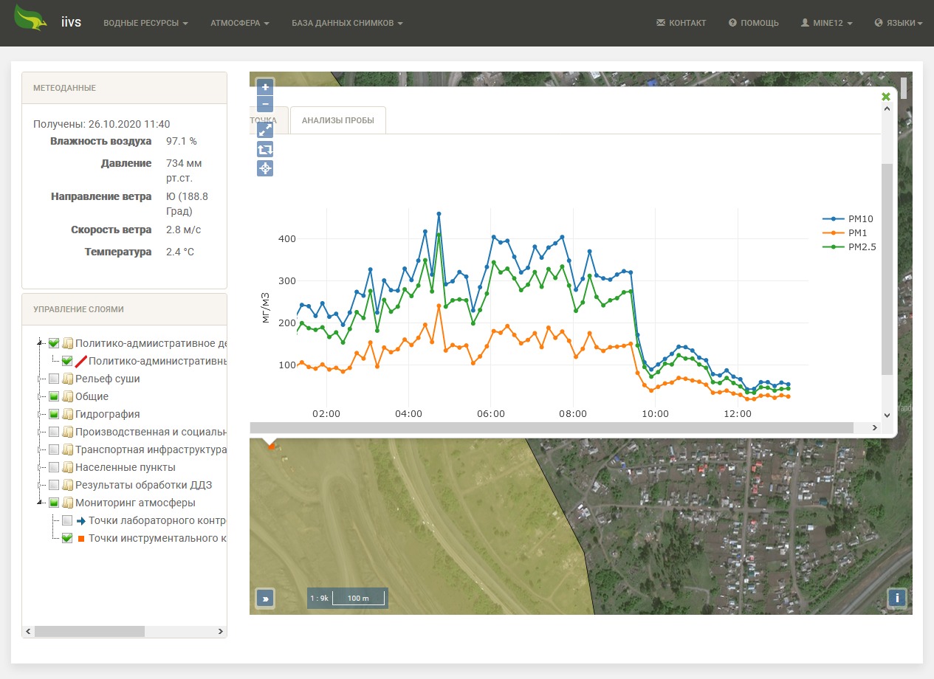Open the MINE12 user menu
The image size is (934, 679).
coord(827,23)
